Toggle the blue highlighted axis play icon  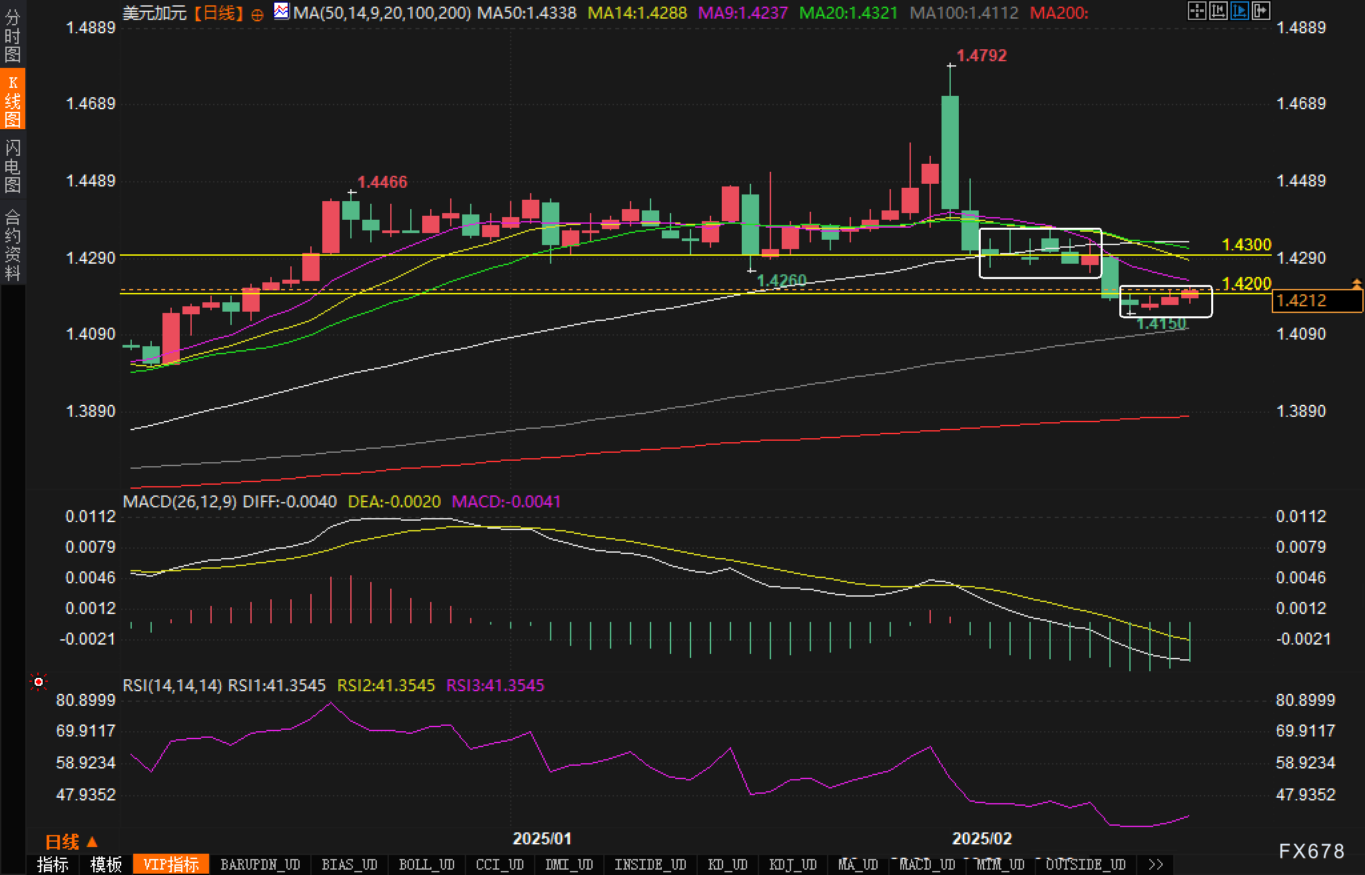click(1239, 11)
